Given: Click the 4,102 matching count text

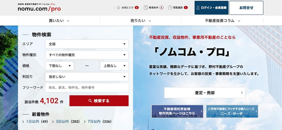Looking at the screenshot, I should pos(49,101).
